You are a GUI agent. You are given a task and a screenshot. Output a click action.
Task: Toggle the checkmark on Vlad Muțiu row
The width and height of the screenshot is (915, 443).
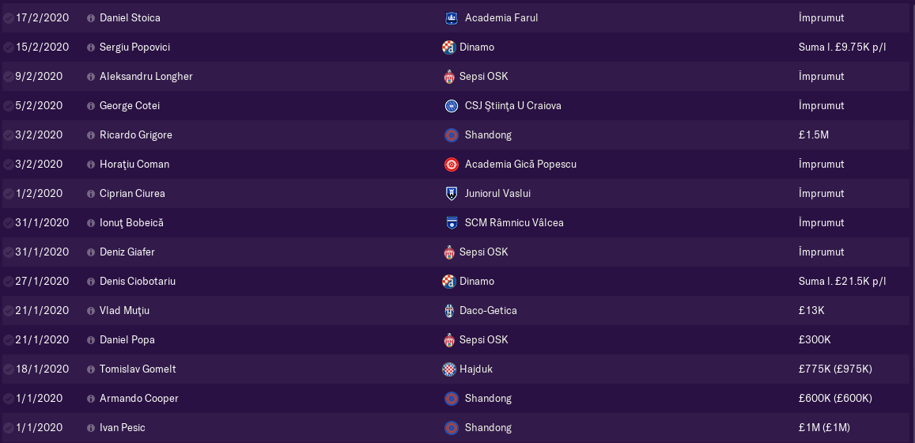(8, 311)
